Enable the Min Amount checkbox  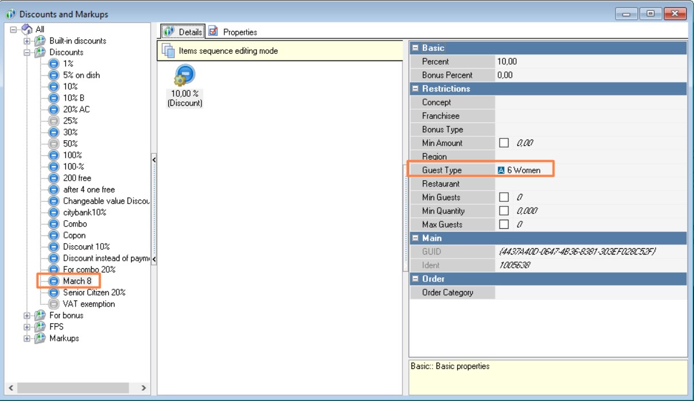(x=504, y=143)
